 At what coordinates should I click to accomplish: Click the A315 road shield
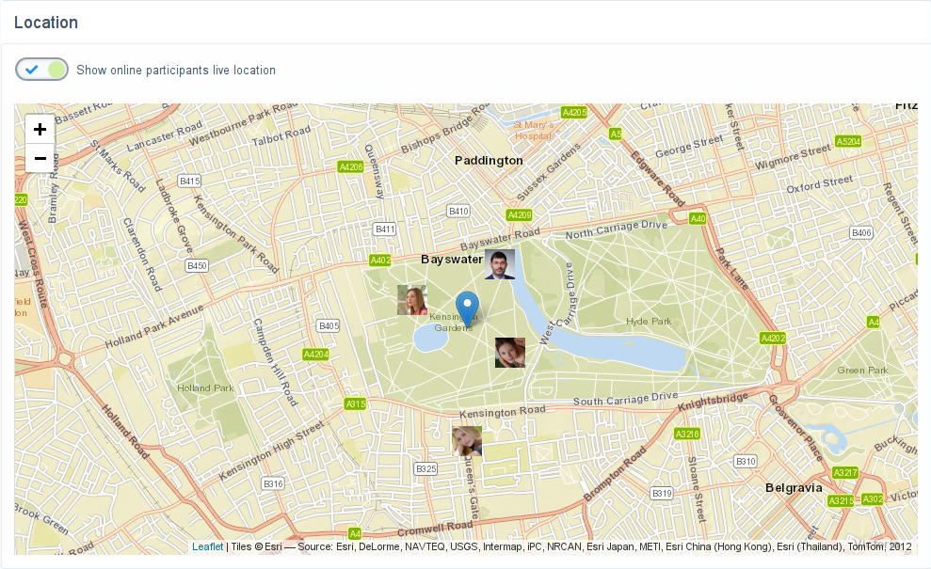pos(355,404)
